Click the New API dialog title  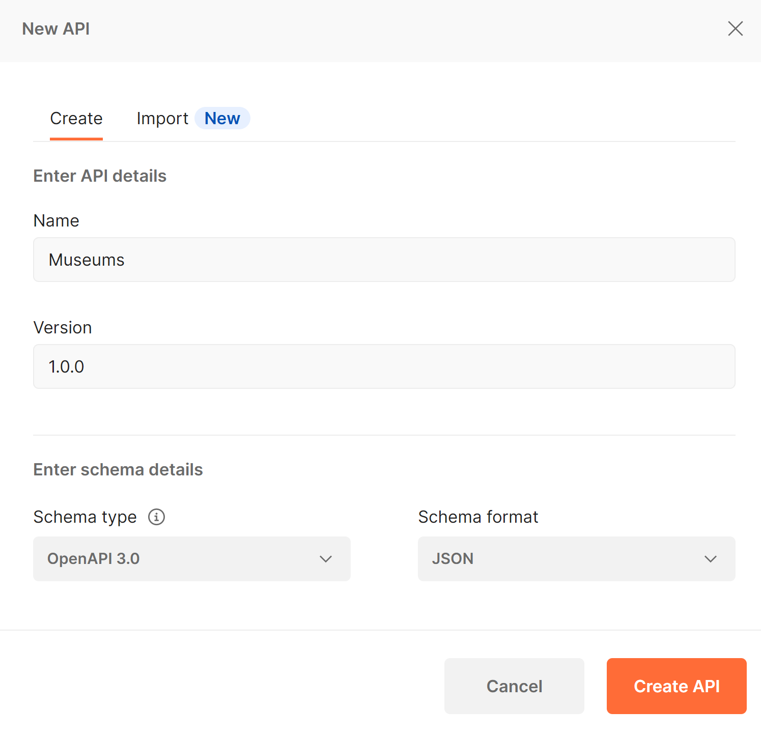click(x=56, y=29)
